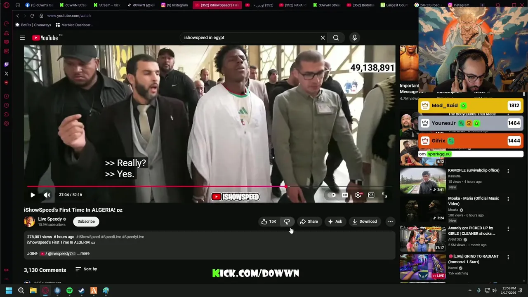Open the YouTube hamburger guide menu
528x297 pixels.
click(x=22, y=38)
